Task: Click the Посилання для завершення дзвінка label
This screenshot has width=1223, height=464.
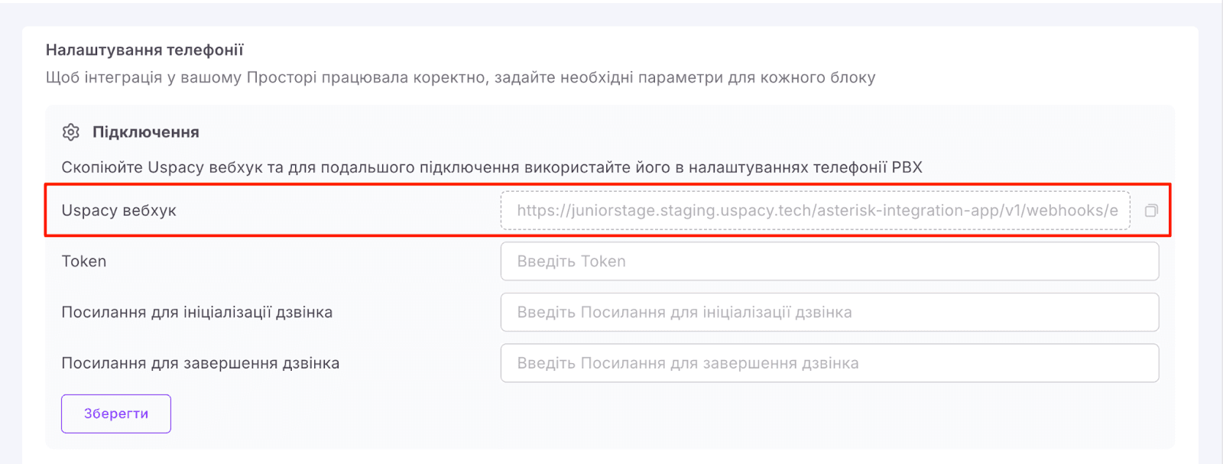Action: click(200, 363)
